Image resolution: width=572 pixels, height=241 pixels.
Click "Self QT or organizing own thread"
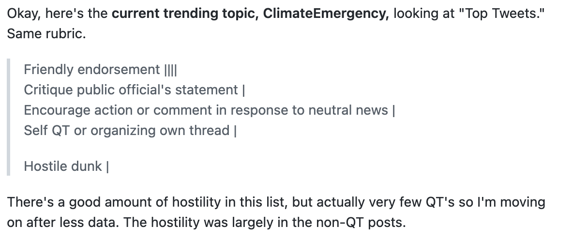[127, 130]
